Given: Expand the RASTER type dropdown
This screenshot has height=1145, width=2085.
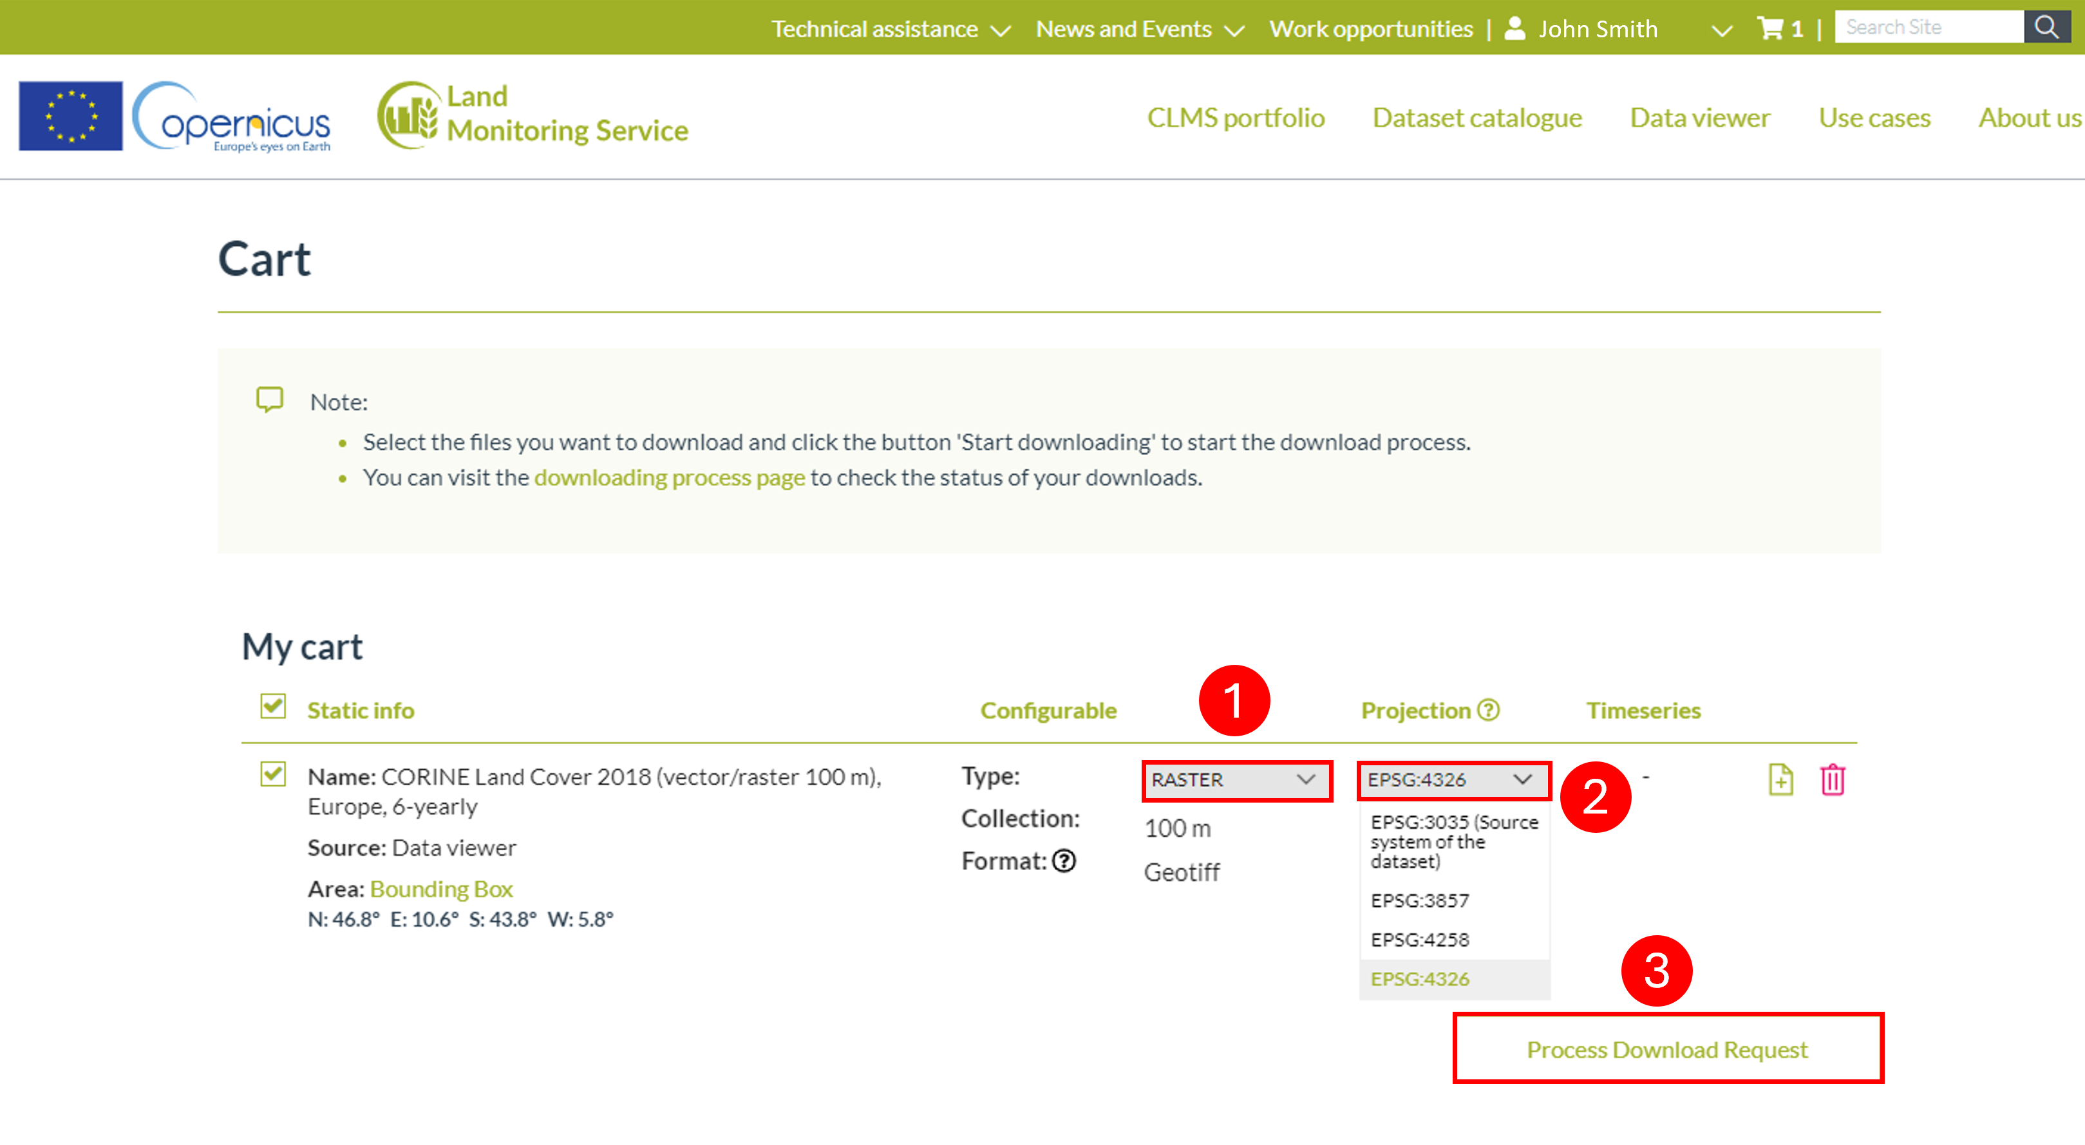Looking at the screenshot, I should point(1236,780).
